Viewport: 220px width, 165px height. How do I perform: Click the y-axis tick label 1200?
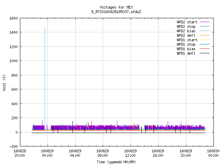pyautogui.click(x=13, y=47)
